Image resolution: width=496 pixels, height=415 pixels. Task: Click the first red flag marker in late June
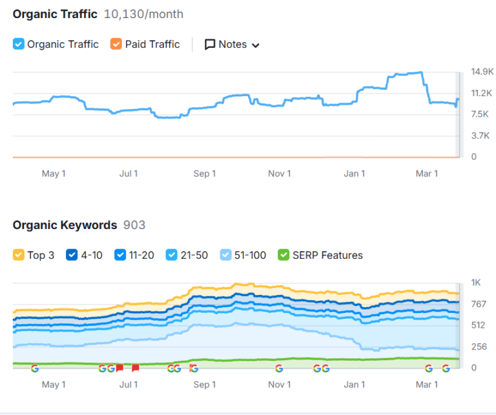(x=119, y=368)
